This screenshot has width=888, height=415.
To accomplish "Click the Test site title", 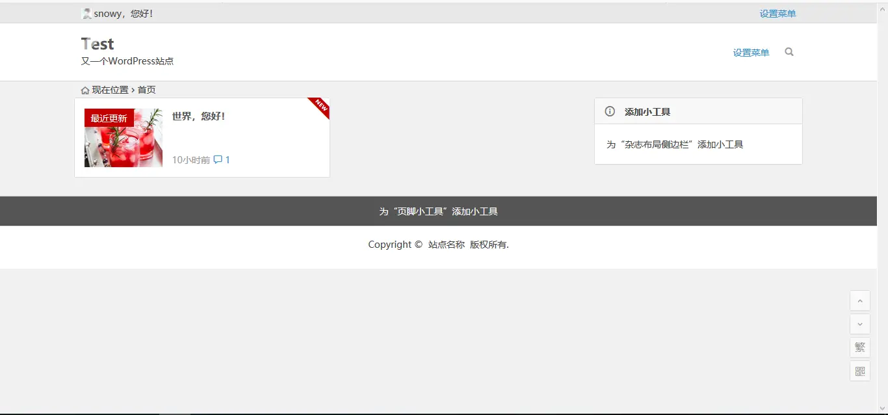I will click(x=98, y=44).
